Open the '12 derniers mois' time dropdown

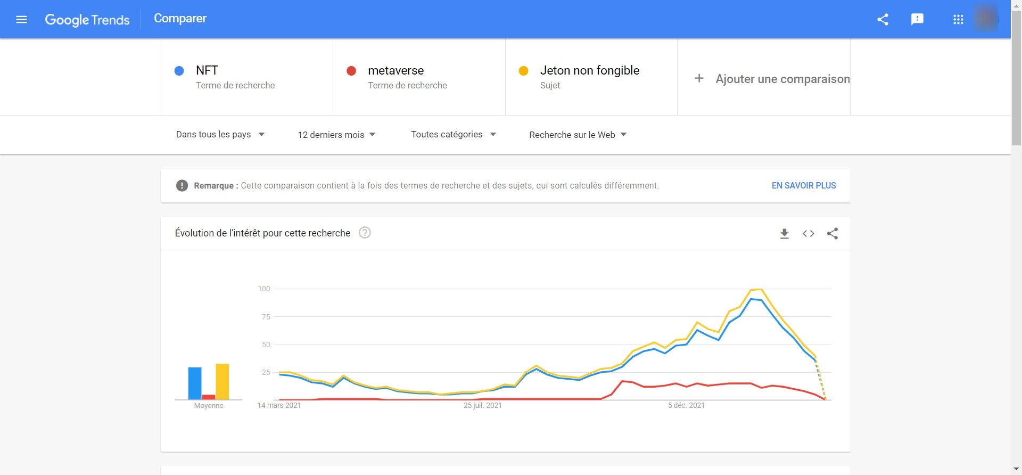click(336, 134)
